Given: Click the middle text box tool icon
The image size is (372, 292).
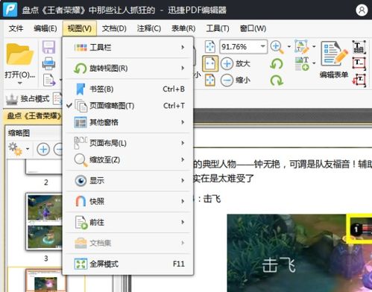Looking at the screenshot, I should coord(359,63).
